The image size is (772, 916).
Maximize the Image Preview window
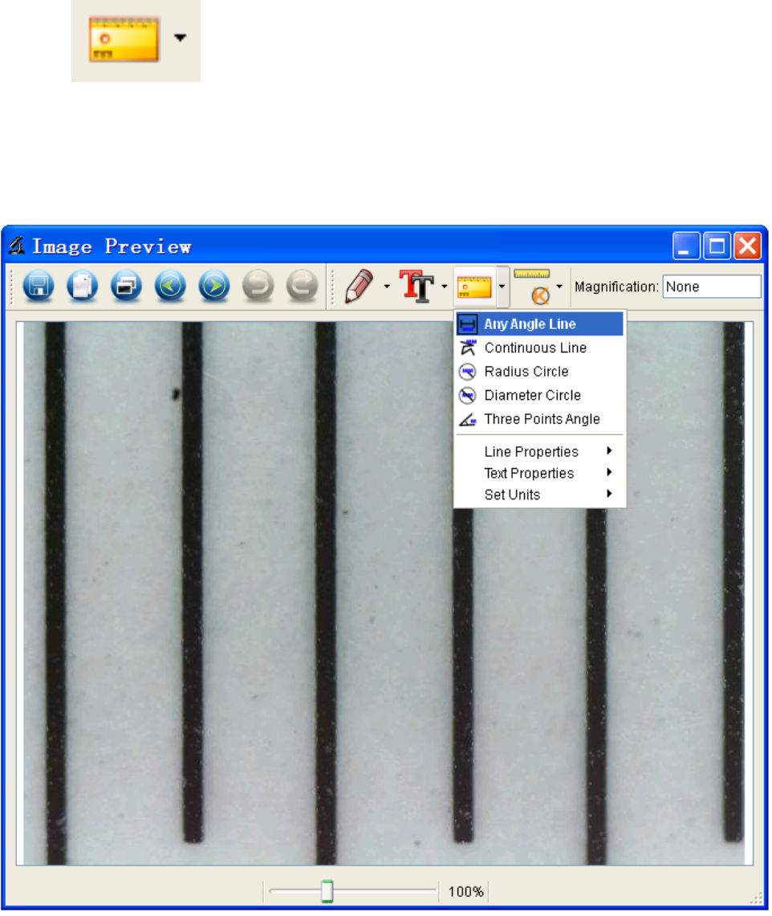tap(717, 246)
